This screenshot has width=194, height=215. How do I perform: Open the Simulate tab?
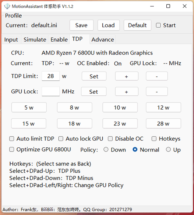(x=35, y=40)
